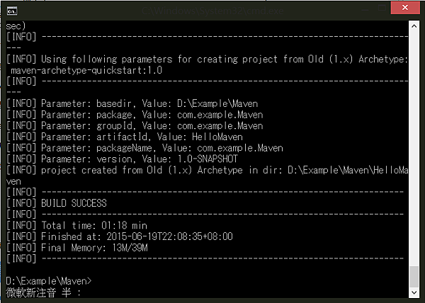Screen dimensions: 425x303
Task: Click the Finished at timestamp line
Action: pos(119,236)
